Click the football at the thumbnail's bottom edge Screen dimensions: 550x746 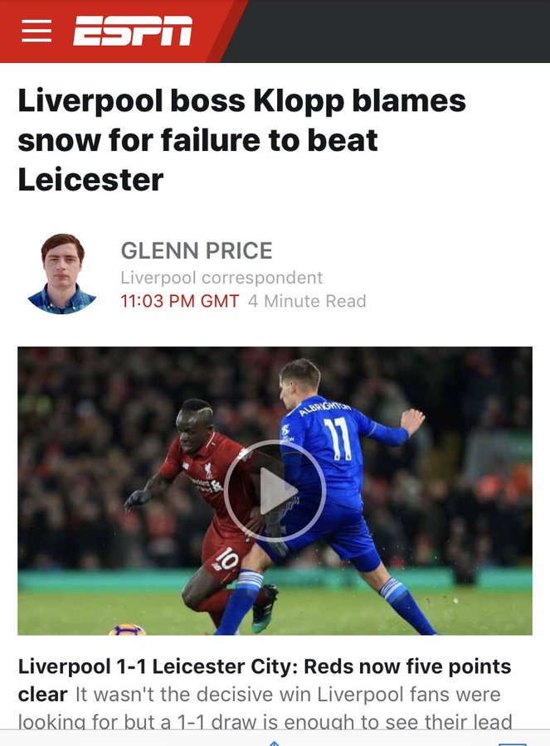point(127,629)
